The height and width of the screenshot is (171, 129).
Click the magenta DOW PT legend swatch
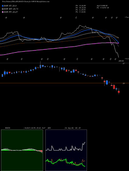click(3, 12)
